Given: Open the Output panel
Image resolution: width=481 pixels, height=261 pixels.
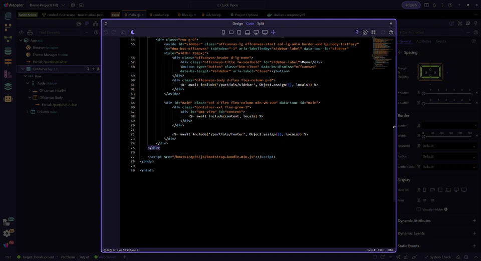Looking at the screenshot, I should pos(84,257).
